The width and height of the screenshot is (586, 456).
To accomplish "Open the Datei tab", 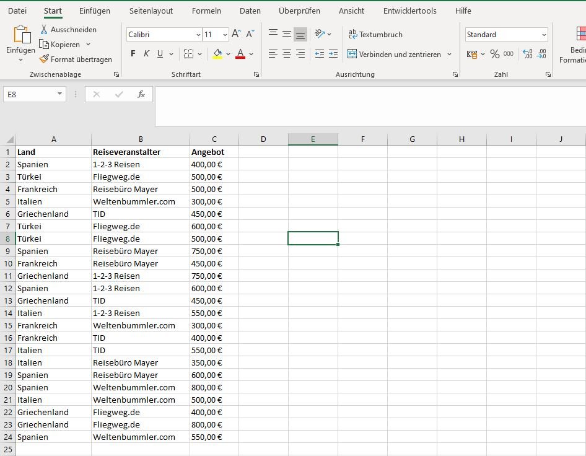I will tap(17, 11).
